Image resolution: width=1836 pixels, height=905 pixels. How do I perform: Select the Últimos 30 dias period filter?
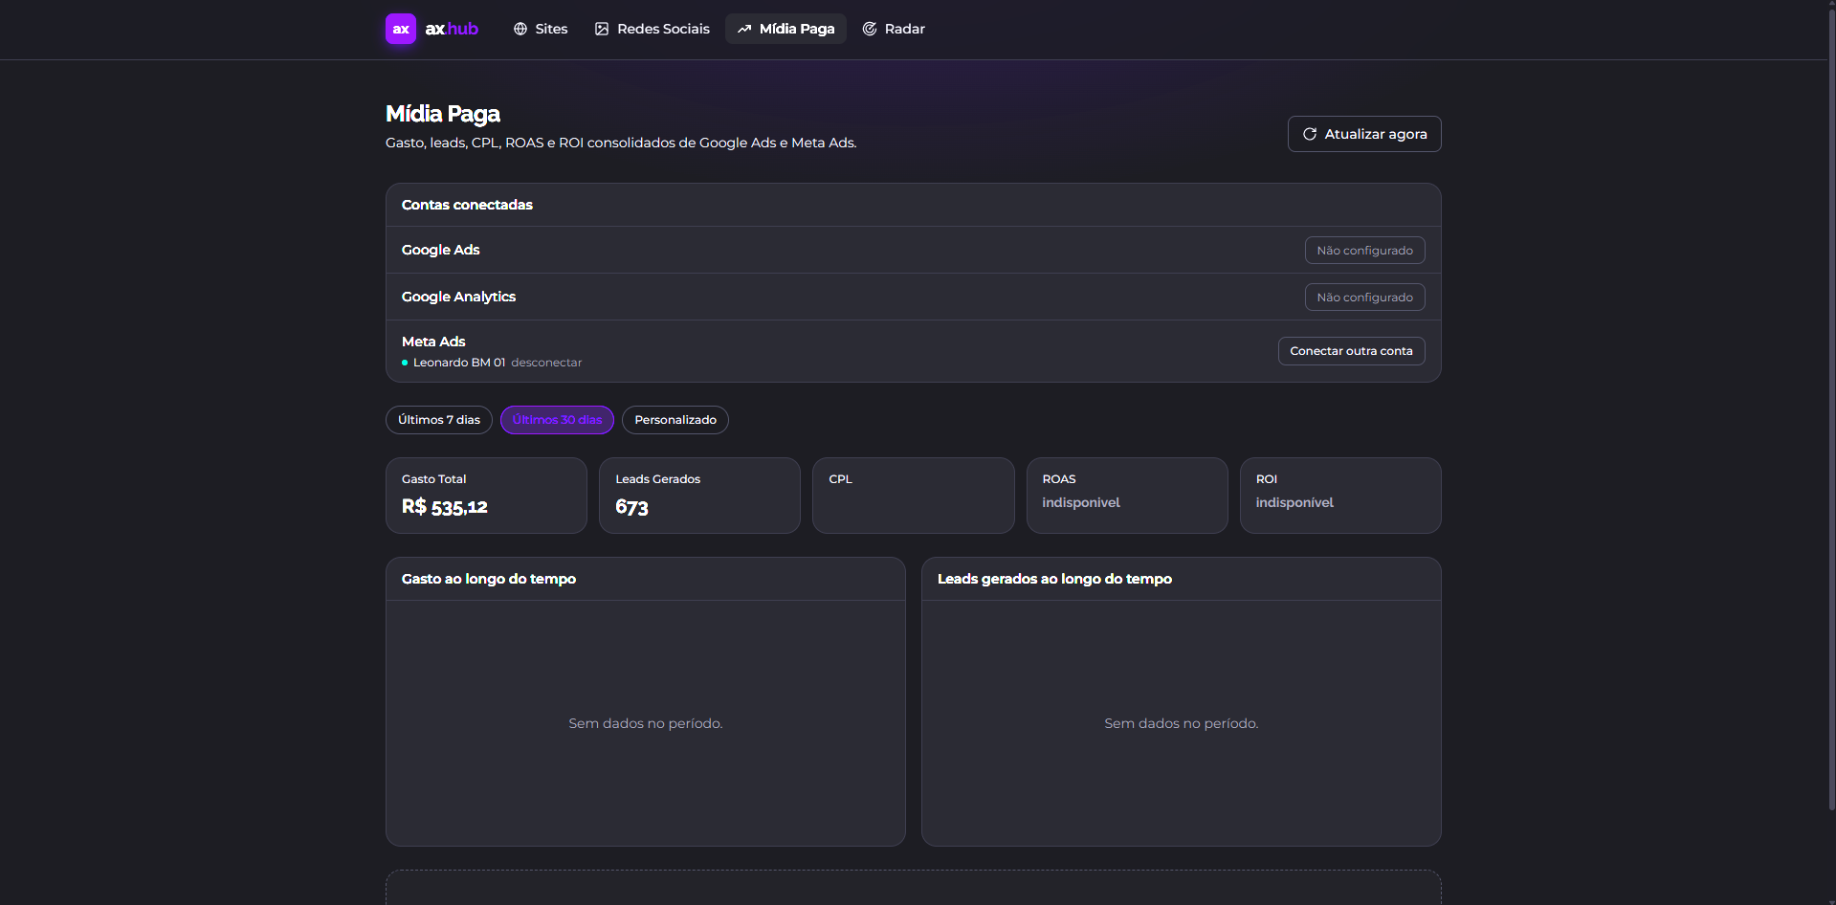point(557,420)
